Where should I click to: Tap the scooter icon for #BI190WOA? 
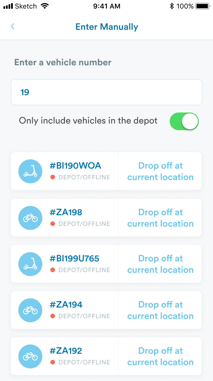30,171
